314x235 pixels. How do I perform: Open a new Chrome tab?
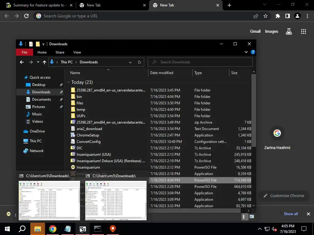[x=229, y=5]
